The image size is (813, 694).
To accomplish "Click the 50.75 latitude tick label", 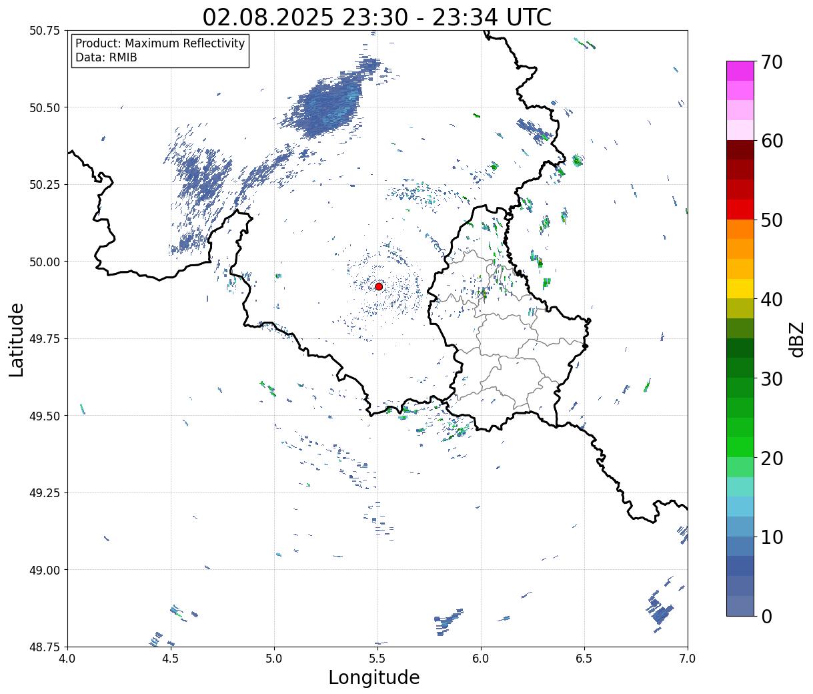I will (x=45, y=31).
